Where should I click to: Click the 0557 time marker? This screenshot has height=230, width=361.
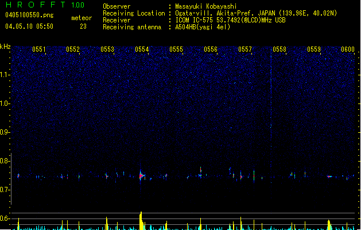tap(245, 49)
